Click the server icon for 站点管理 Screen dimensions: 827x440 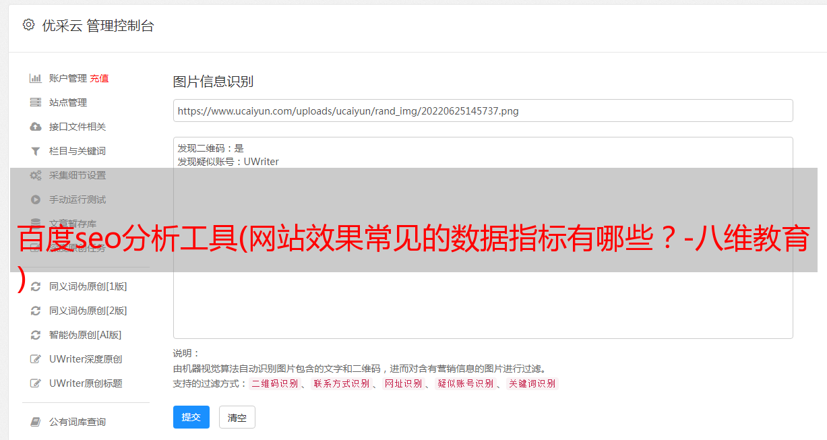[36, 102]
